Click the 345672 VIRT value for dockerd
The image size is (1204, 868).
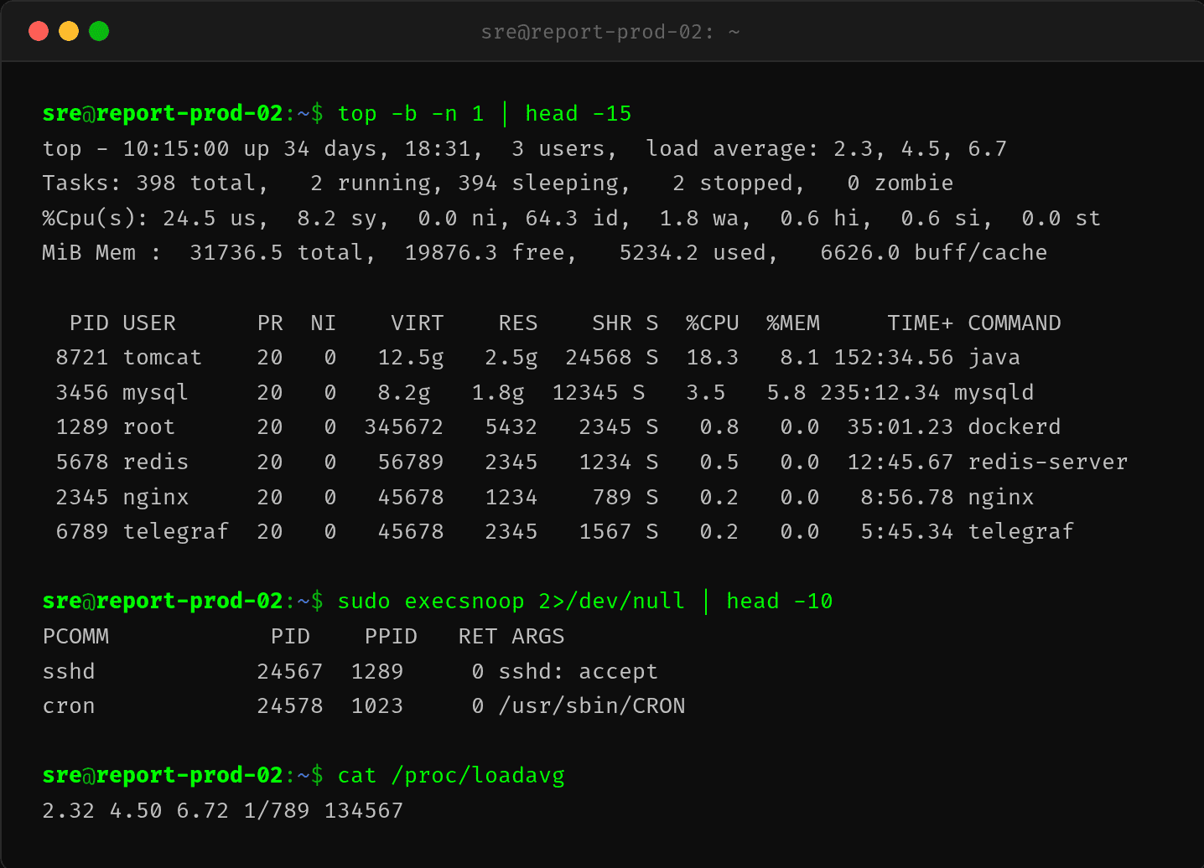(404, 427)
